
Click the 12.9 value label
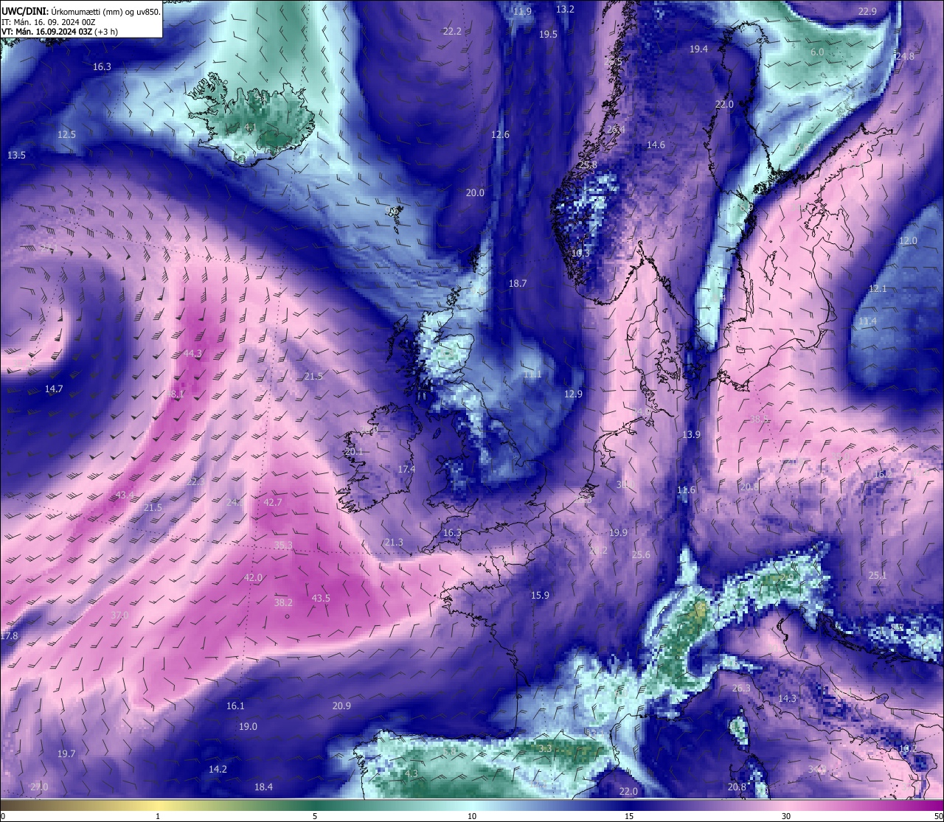(x=573, y=394)
